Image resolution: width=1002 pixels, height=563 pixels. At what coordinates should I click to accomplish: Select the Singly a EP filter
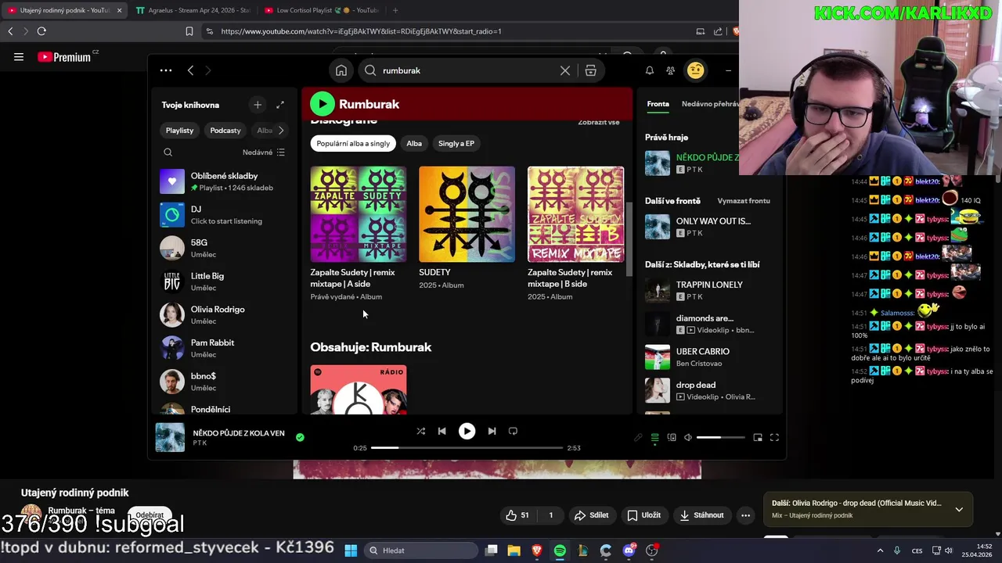point(456,143)
